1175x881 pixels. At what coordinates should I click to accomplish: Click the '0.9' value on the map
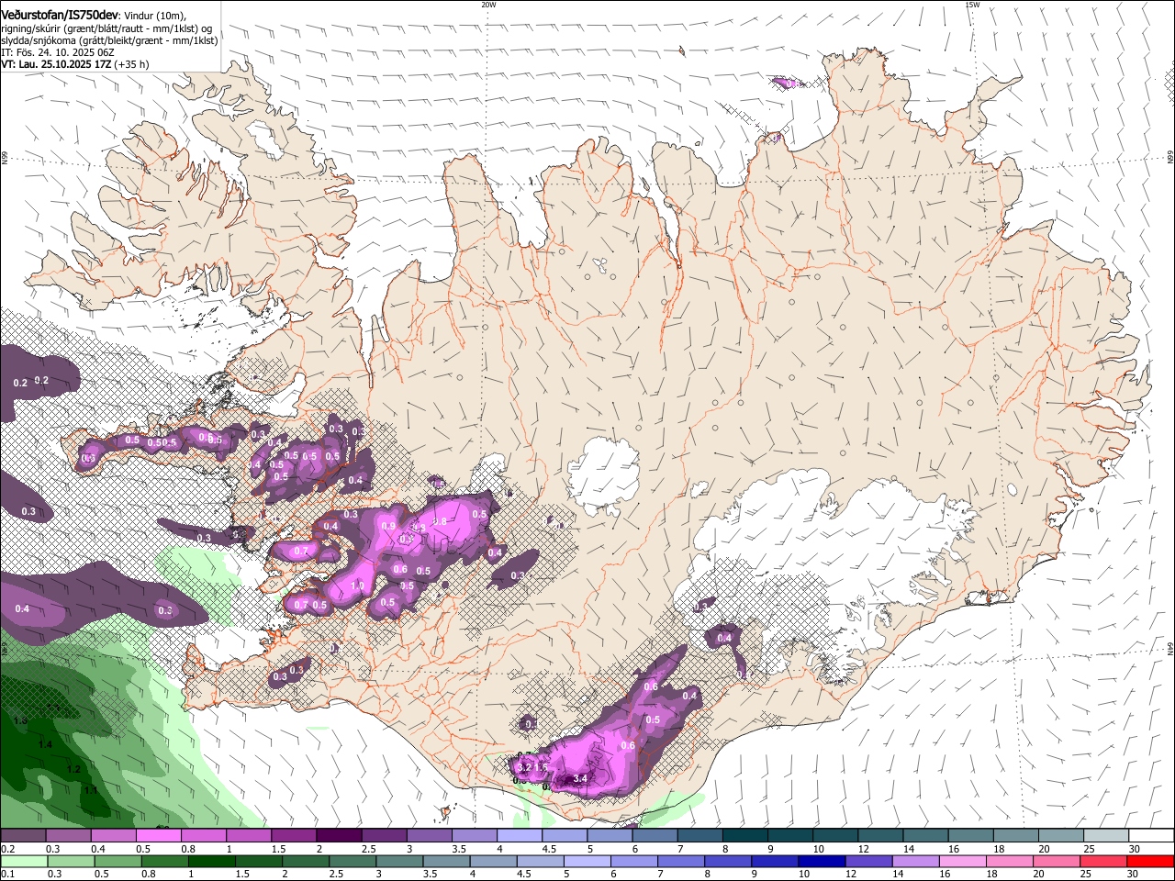(388, 527)
